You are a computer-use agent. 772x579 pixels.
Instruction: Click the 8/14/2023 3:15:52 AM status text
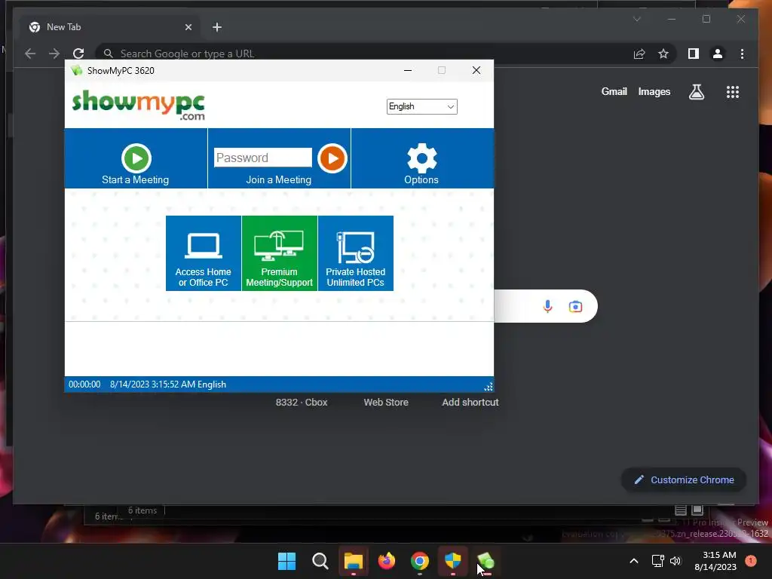[x=152, y=384]
